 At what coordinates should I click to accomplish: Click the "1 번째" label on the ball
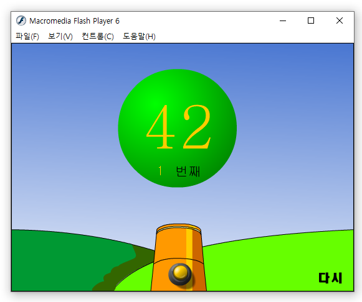click(179, 172)
